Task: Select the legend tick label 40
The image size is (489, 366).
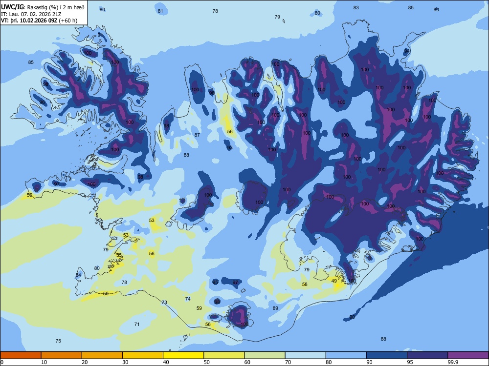Action: [166, 362]
